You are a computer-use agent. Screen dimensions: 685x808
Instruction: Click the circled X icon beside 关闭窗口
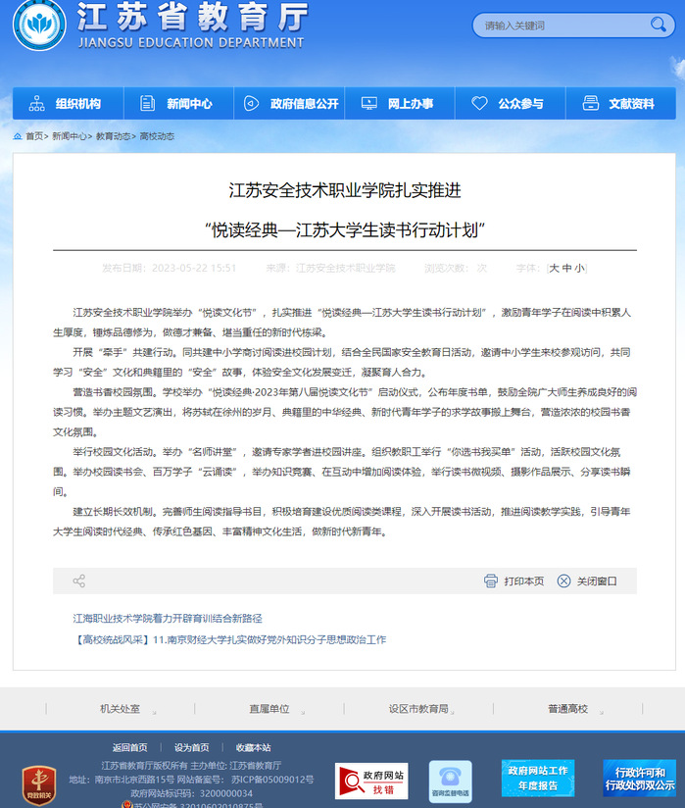pyautogui.click(x=563, y=581)
